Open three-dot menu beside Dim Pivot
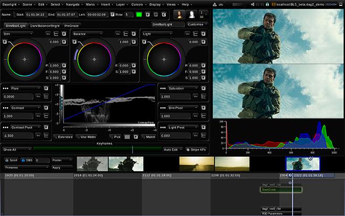345x216 pixels. (163, 108)
